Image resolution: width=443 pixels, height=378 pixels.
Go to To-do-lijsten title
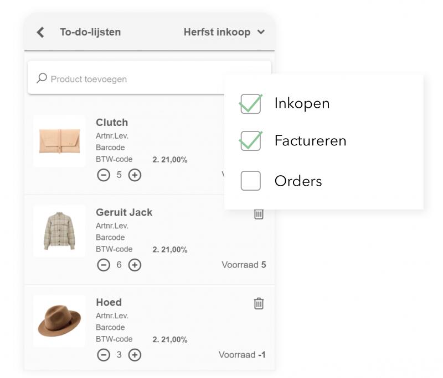(x=90, y=32)
